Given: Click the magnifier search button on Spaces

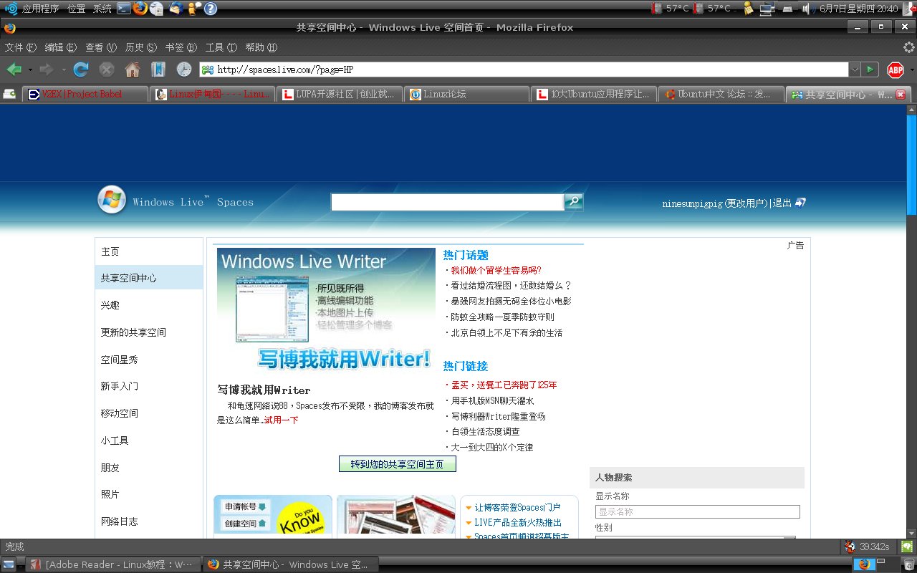Looking at the screenshot, I should point(574,202).
